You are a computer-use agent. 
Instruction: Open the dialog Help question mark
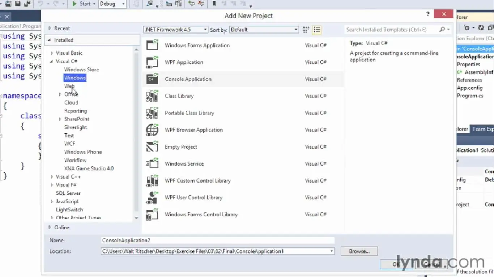[x=428, y=14]
